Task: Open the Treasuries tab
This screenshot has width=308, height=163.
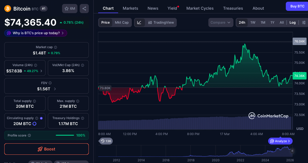Action: point(233,8)
